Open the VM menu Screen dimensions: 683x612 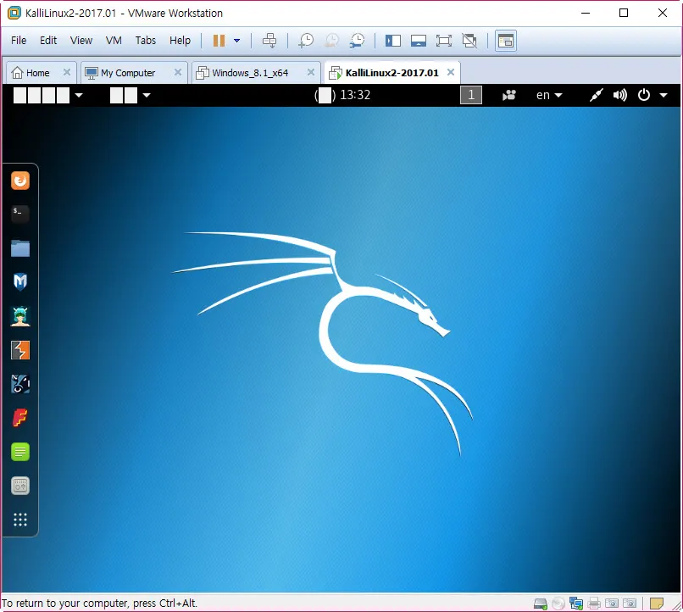(x=114, y=41)
